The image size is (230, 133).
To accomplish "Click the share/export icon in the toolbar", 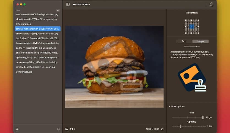I will (211, 4).
